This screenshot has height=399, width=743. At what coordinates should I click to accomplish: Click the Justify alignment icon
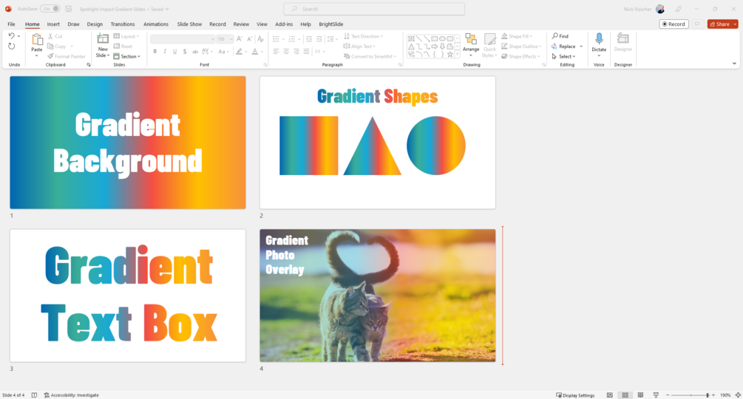click(x=307, y=52)
